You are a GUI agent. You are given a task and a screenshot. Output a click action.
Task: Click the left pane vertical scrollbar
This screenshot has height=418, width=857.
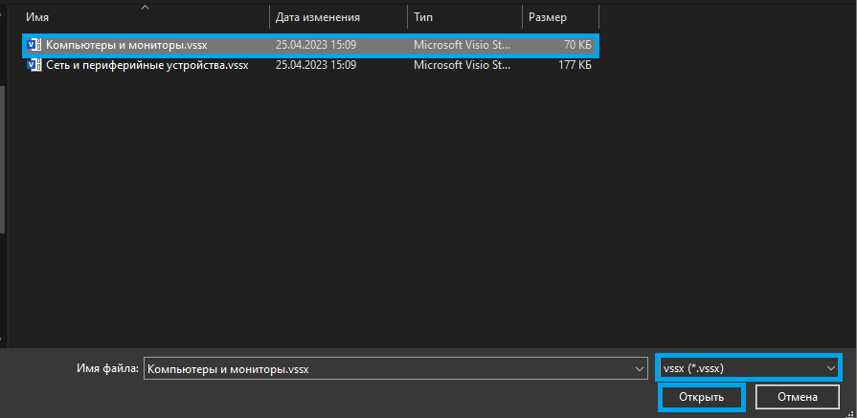(2, 160)
